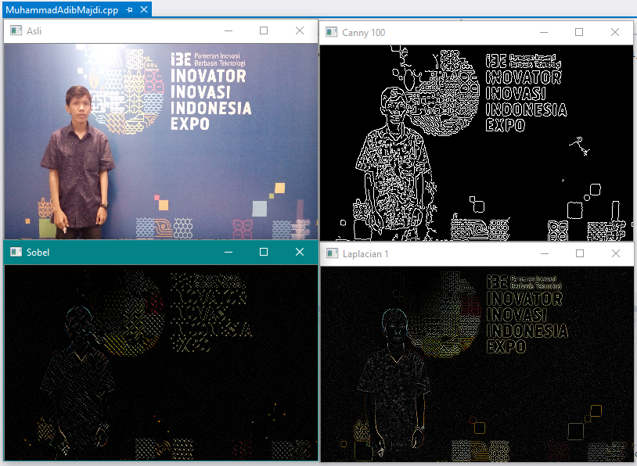Minimize the Canny 100 window
This screenshot has height=466, width=637.
point(544,32)
